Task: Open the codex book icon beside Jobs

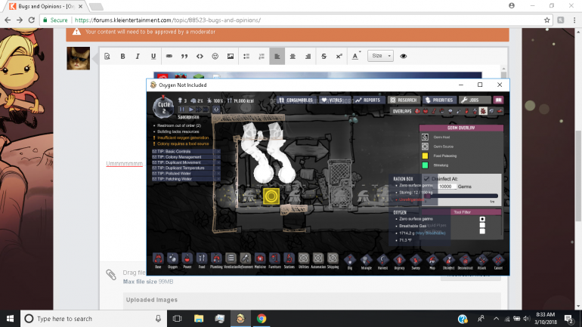Action: pos(498,100)
